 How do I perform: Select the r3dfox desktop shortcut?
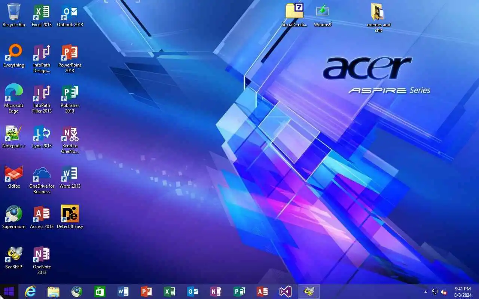(14, 177)
